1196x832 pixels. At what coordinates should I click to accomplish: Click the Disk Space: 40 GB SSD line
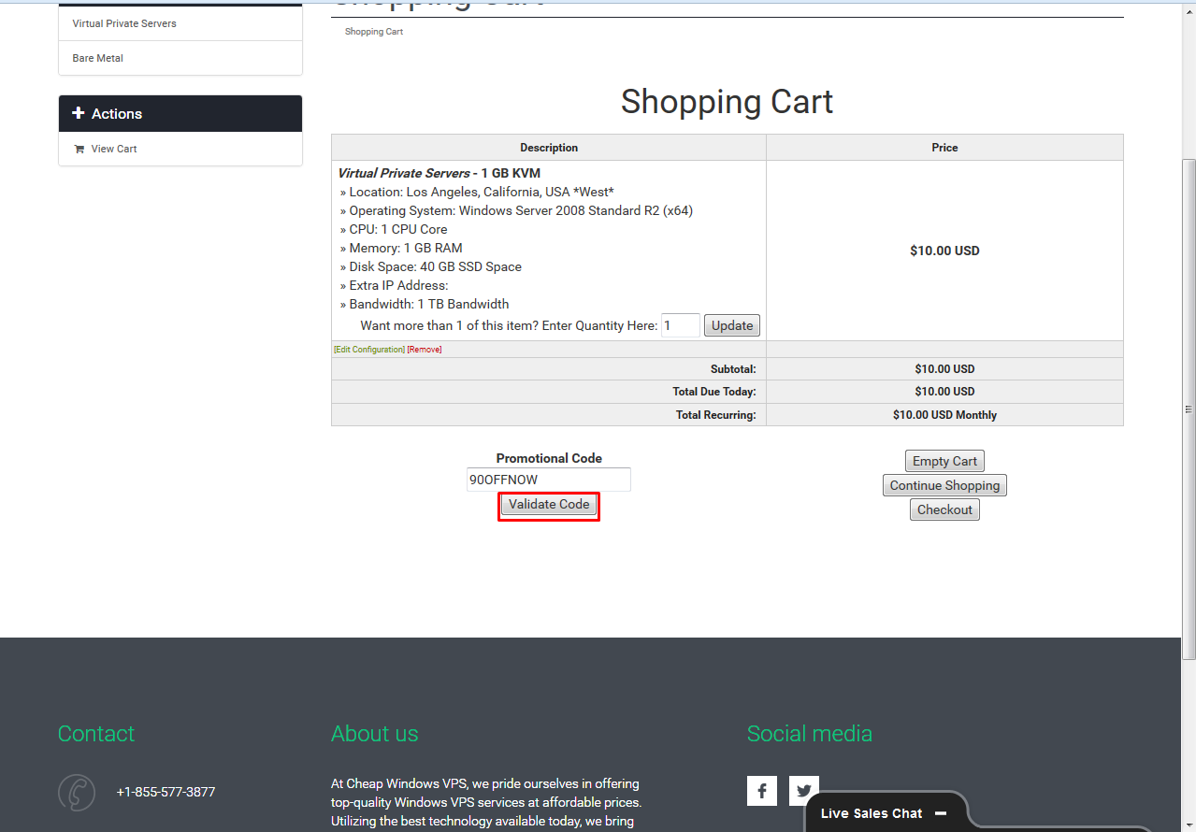point(431,266)
